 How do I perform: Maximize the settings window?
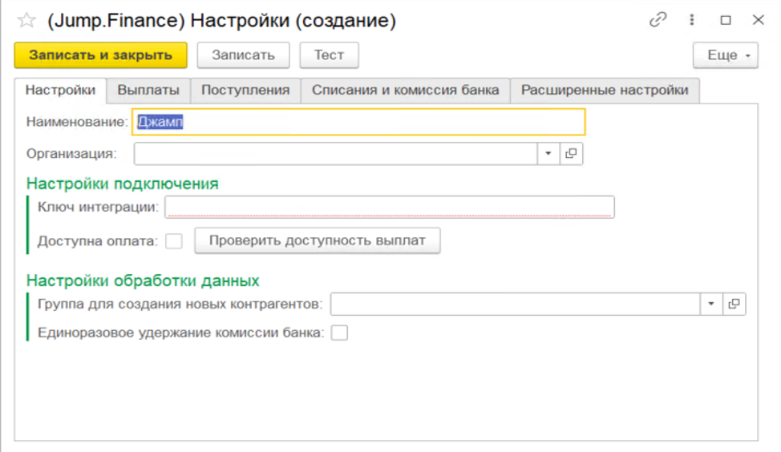click(x=726, y=21)
